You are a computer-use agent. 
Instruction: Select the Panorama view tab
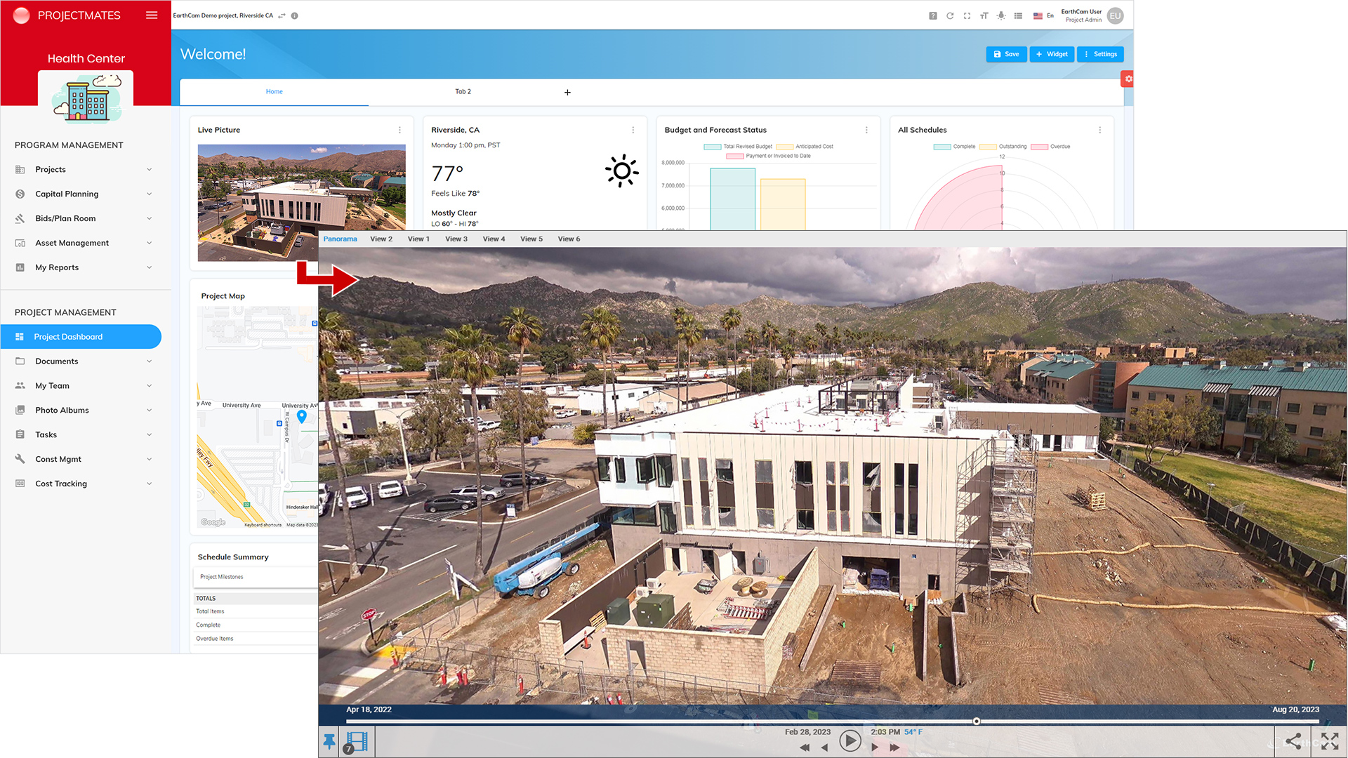[340, 239]
